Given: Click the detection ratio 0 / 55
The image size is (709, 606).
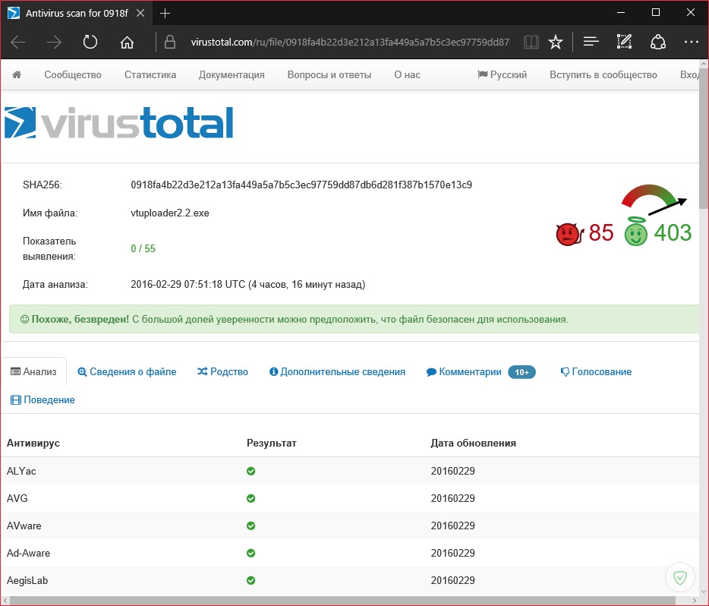Looking at the screenshot, I should click(x=143, y=249).
